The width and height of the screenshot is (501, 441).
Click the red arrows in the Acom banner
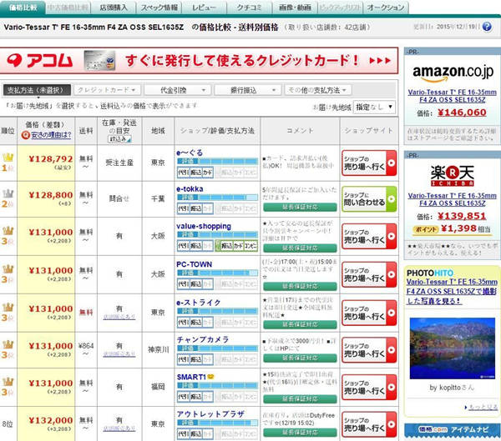[380, 60]
